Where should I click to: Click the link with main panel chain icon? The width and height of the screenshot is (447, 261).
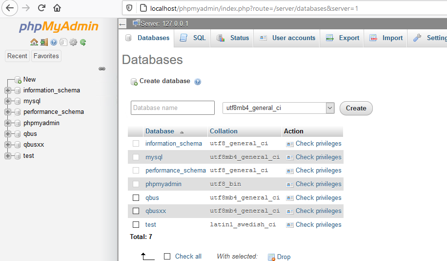coord(102,69)
